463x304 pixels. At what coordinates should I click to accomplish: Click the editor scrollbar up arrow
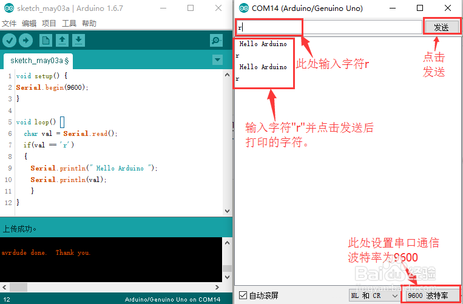click(x=227, y=75)
